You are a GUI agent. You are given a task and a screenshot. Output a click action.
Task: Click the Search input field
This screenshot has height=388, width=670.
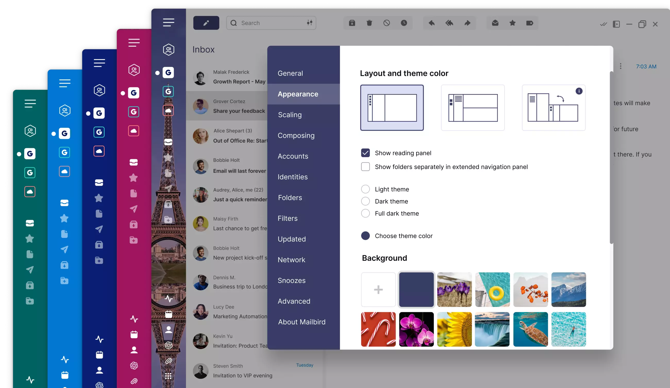pyautogui.click(x=271, y=23)
